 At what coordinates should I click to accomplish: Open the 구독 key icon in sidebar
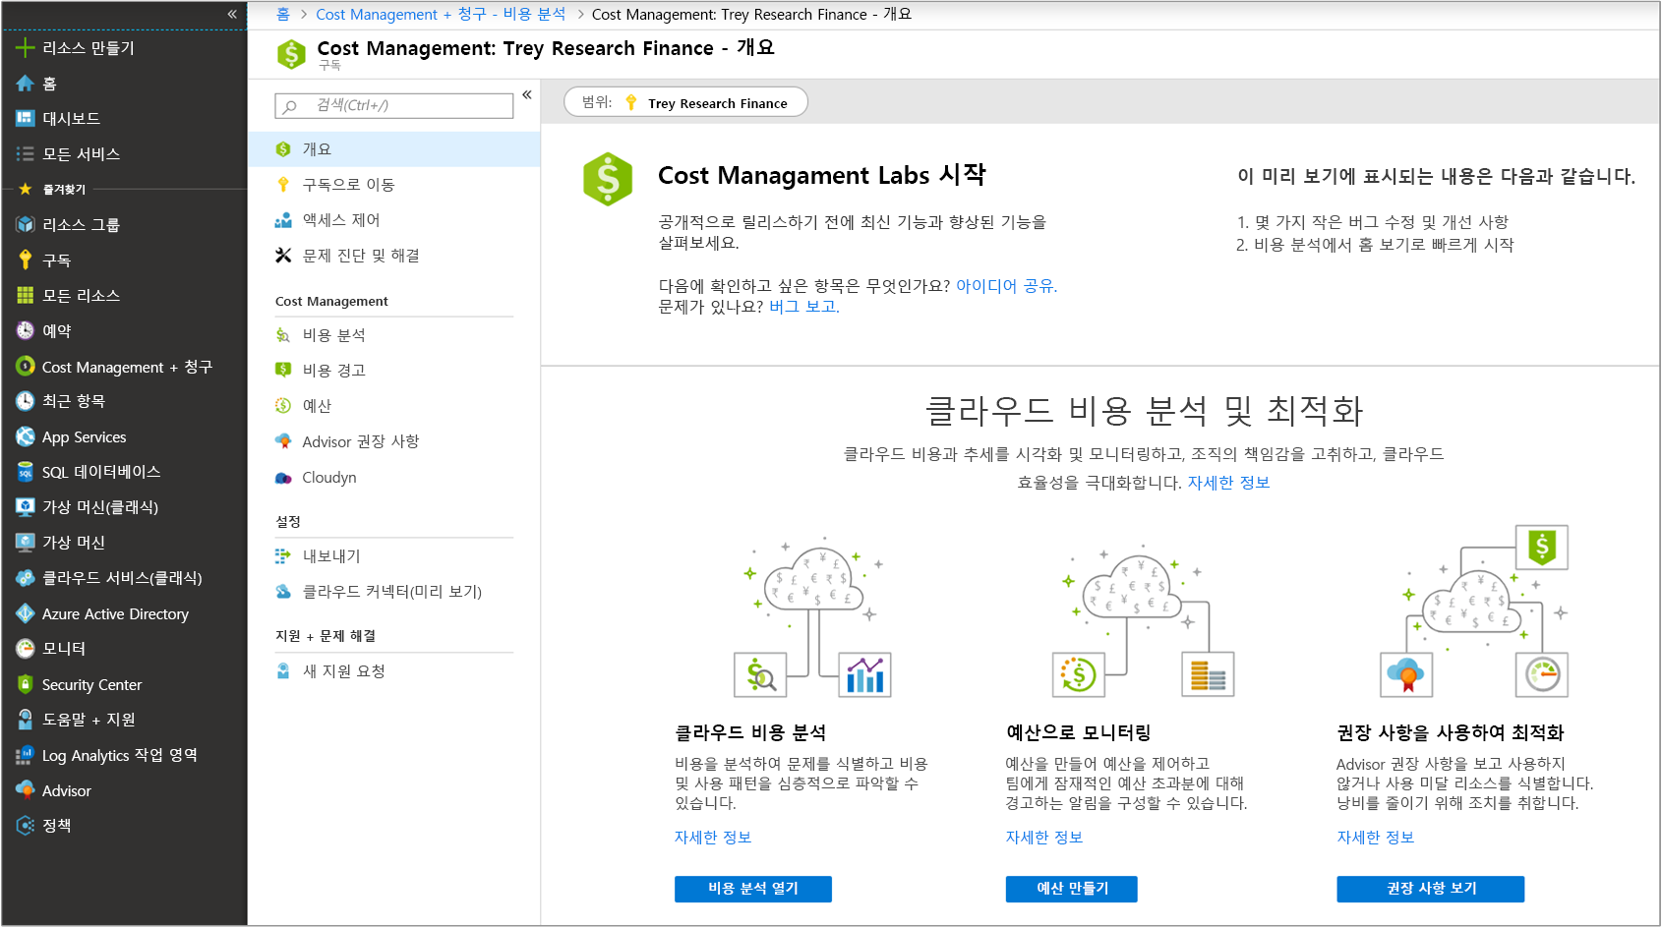25,260
